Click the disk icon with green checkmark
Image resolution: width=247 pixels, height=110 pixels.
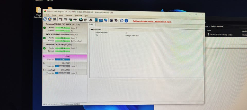(x=70, y=20)
